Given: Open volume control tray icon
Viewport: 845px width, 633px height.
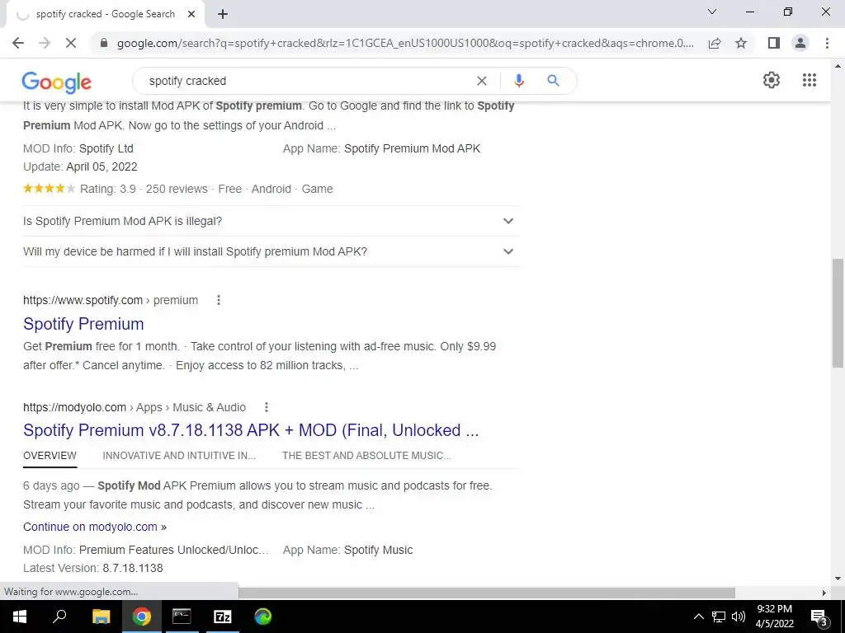Looking at the screenshot, I should click(x=739, y=617).
